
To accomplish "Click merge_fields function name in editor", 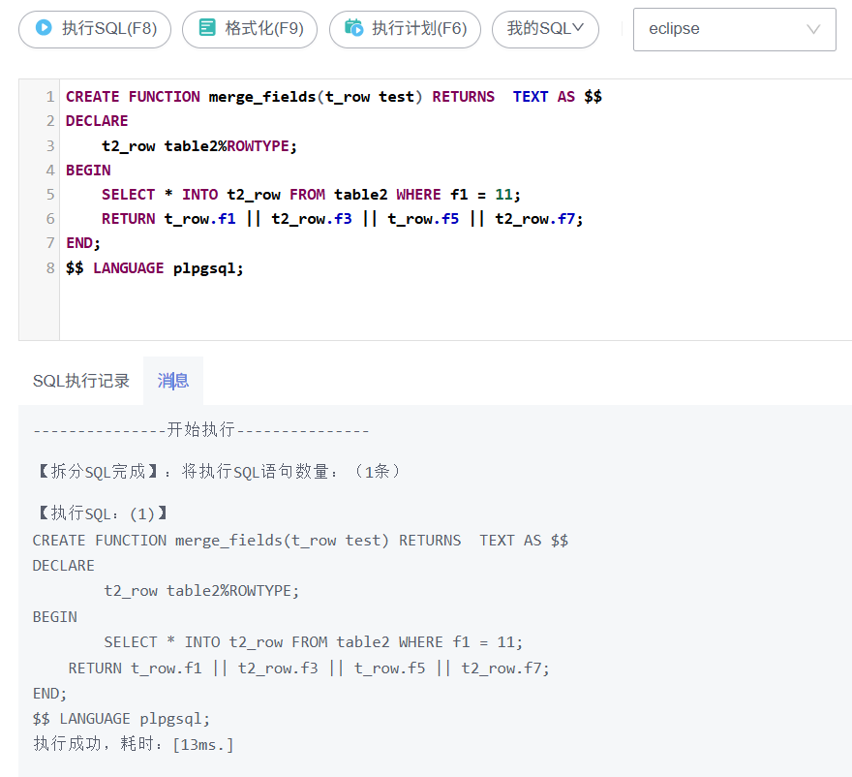I will [x=262, y=97].
